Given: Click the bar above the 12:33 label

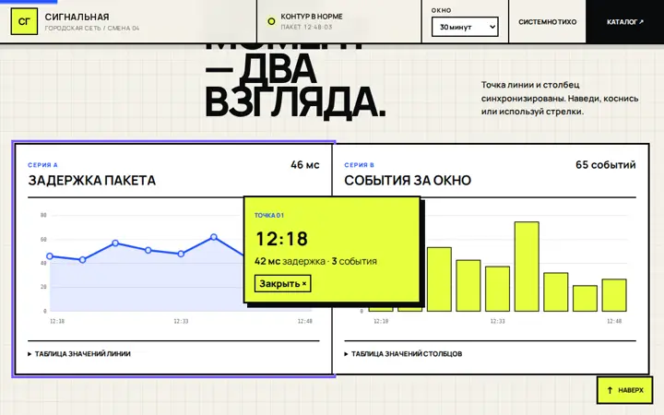Looking at the screenshot, I should point(498,289).
